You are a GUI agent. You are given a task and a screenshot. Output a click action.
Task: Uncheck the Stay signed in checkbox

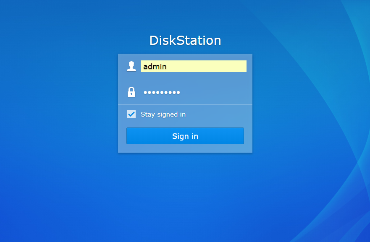pyautogui.click(x=131, y=114)
